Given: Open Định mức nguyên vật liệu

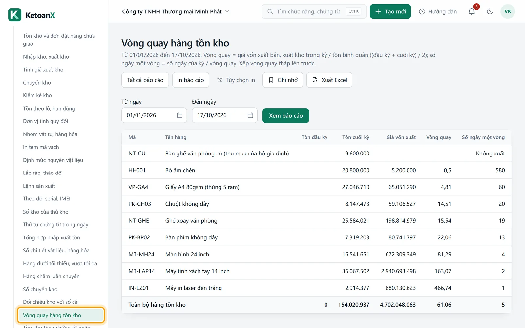Looking at the screenshot, I should [x=53, y=160].
